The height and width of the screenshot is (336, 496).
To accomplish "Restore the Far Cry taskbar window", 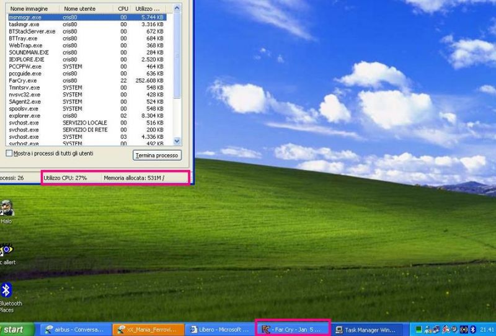I will [x=293, y=330].
